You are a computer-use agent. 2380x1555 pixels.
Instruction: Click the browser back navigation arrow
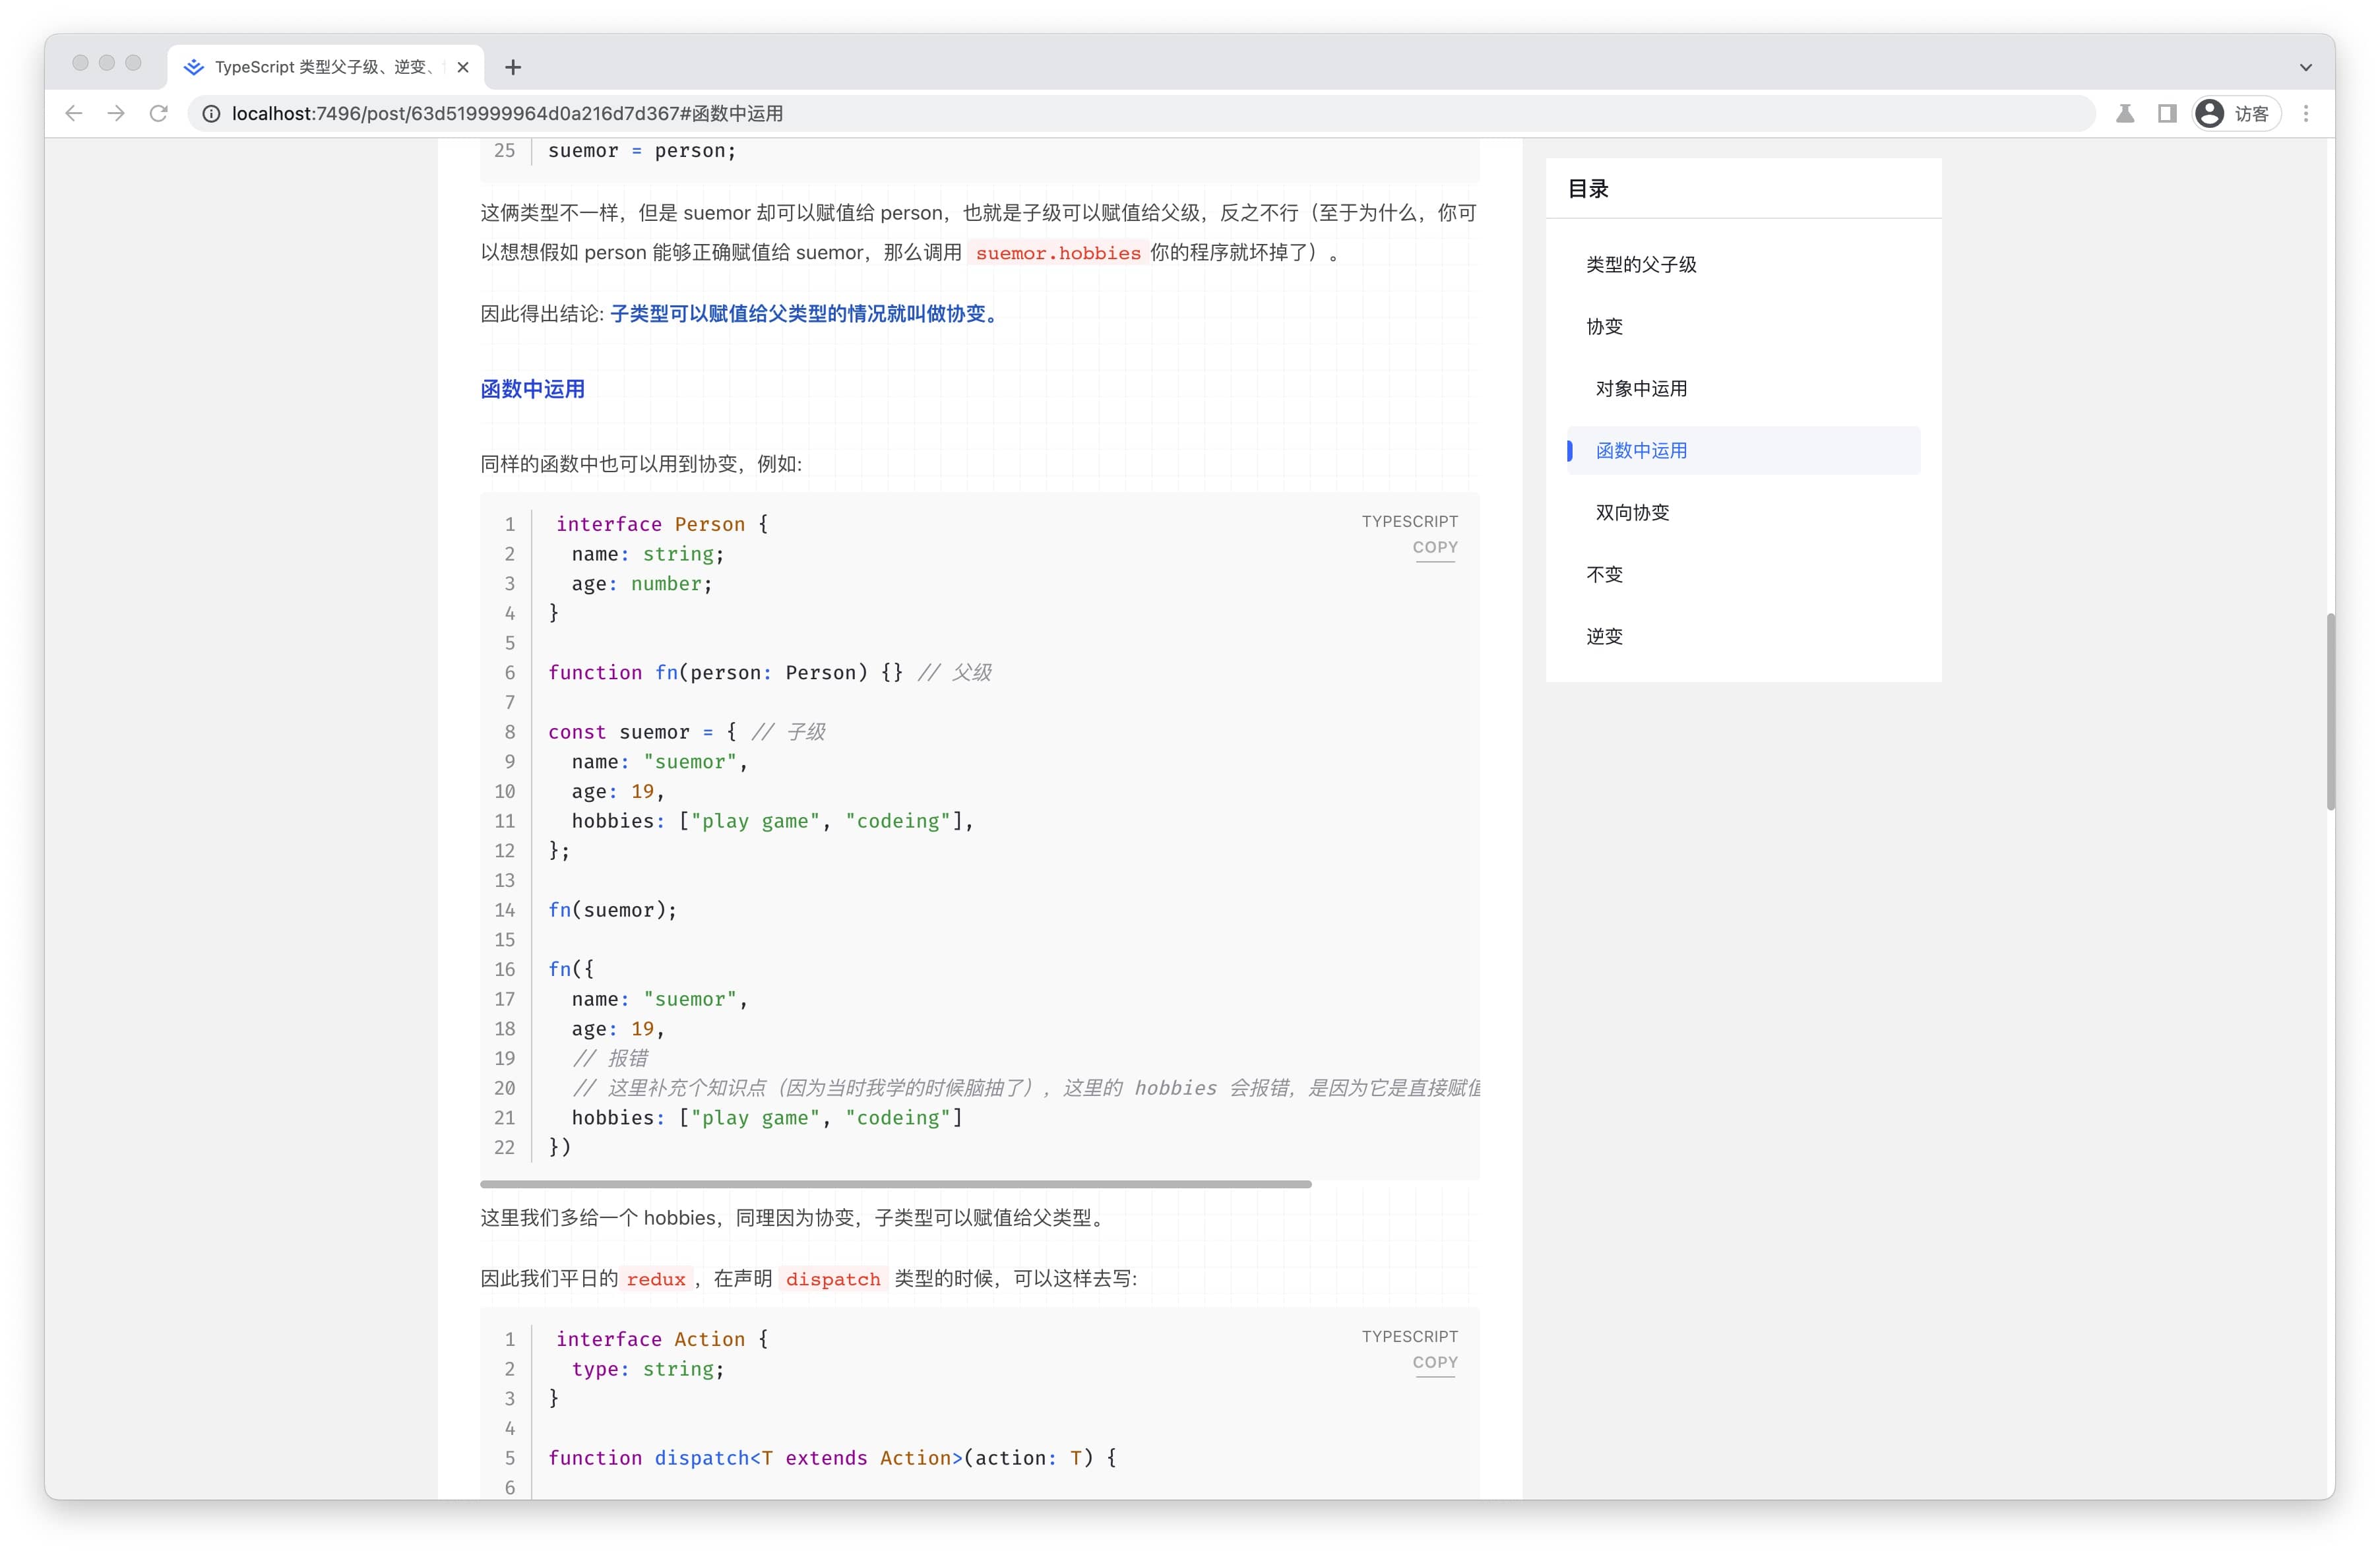(x=74, y=113)
